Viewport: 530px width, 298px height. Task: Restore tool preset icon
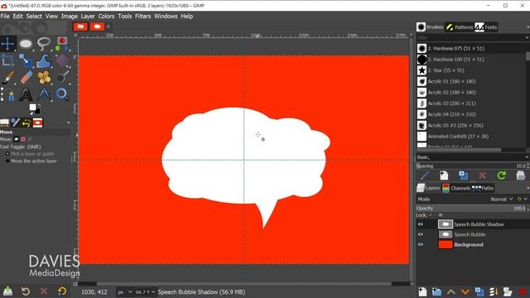click(26, 291)
